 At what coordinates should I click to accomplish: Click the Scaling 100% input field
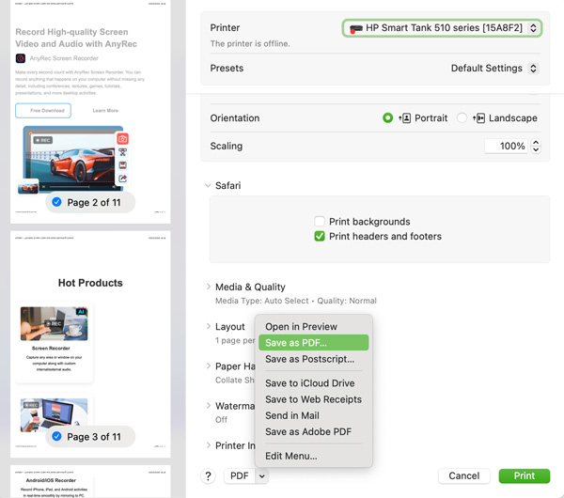(506, 146)
